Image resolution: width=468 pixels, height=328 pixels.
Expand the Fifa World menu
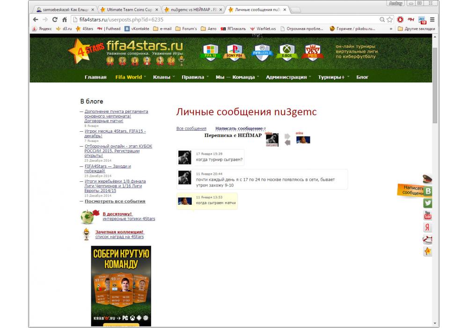click(x=131, y=77)
